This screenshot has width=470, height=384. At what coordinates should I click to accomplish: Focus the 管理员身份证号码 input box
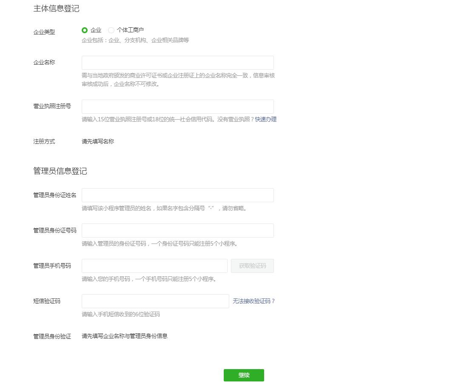pyautogui.click(x=177, y=231)
